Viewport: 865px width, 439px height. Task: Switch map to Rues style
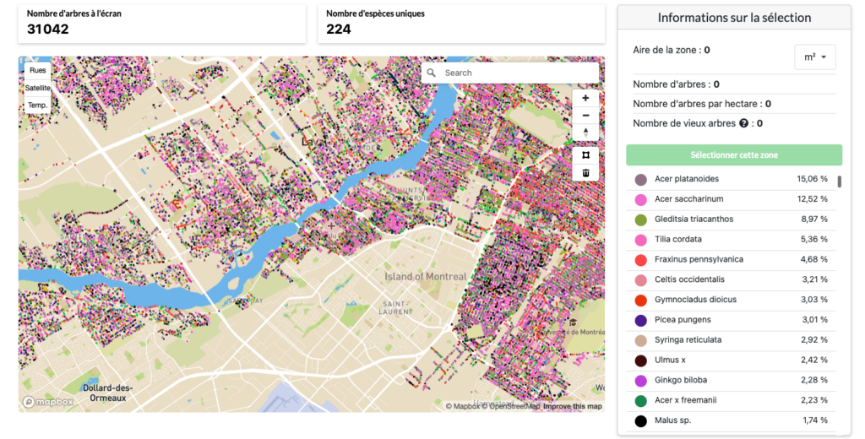pos(37,70)
